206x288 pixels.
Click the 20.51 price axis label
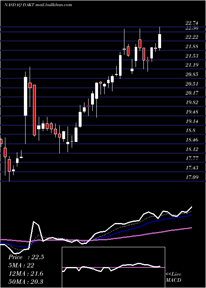[192, 84]
